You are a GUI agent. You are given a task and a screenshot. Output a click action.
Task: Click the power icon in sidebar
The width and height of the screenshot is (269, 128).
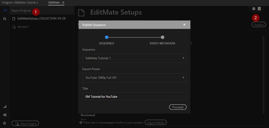[x=4, y=123]
